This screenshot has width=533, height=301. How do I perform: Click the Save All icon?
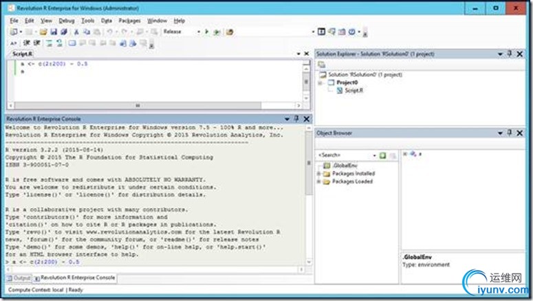point(64,32)
